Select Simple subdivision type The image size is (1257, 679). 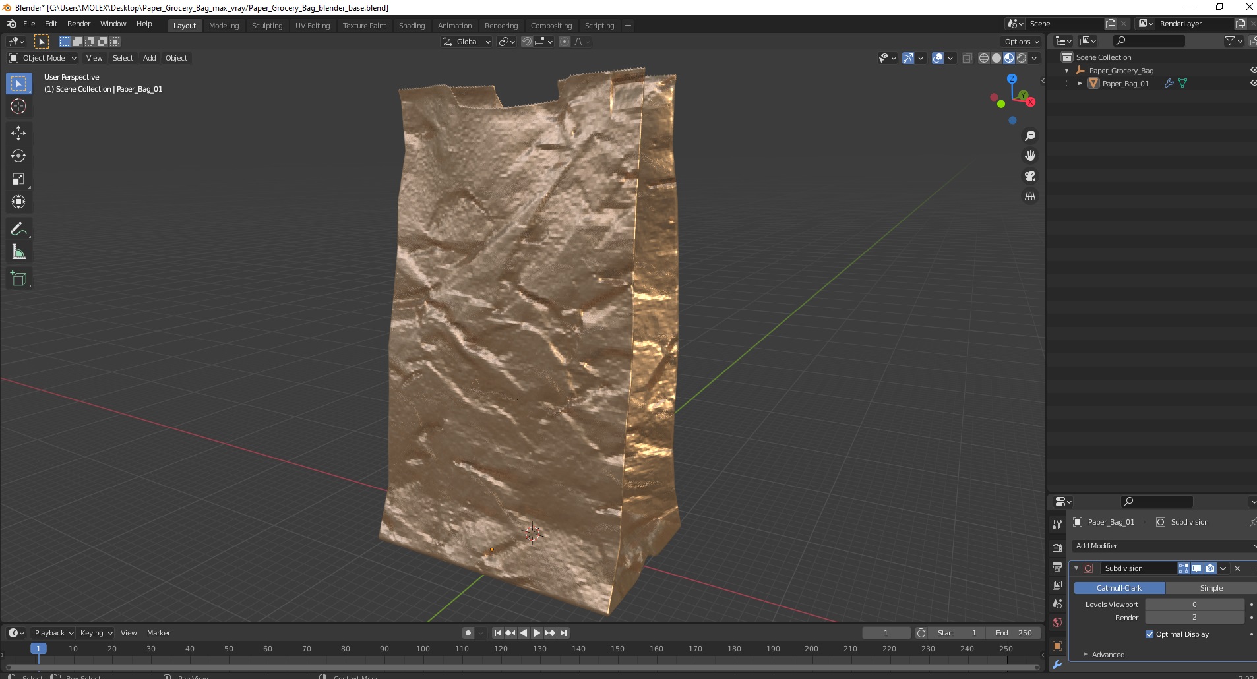[x=1211, y=588]
